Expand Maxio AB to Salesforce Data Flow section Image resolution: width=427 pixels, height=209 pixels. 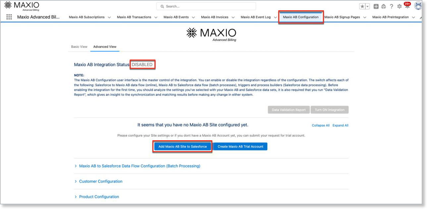(x=139, y=166)
